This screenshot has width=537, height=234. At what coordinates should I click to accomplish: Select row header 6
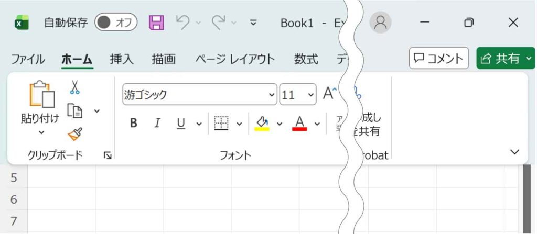click(14, 199)
